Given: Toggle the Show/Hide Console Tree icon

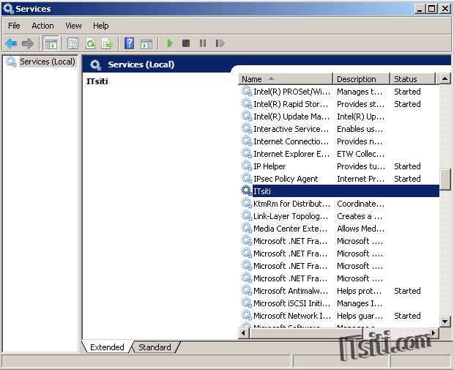Looking at the screenshot, I should 51,43.
